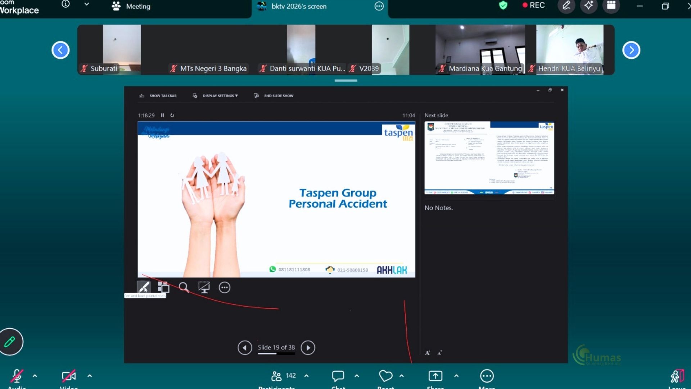Click the main Taspen Group slide preview

point(276,200)
